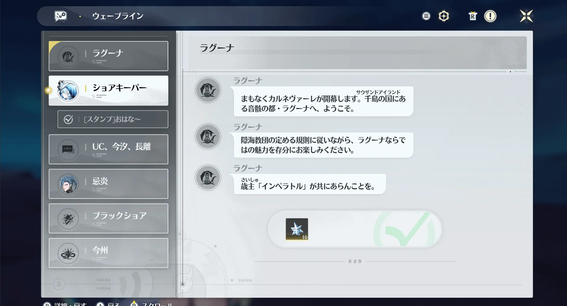
Task: Click the Black Shores emblem icon in the sidebar
Action: click(68, 219)
